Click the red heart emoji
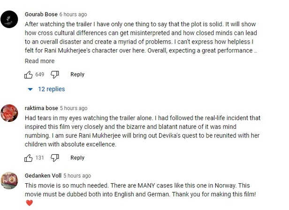289x210 pixels. coord(30,203)
